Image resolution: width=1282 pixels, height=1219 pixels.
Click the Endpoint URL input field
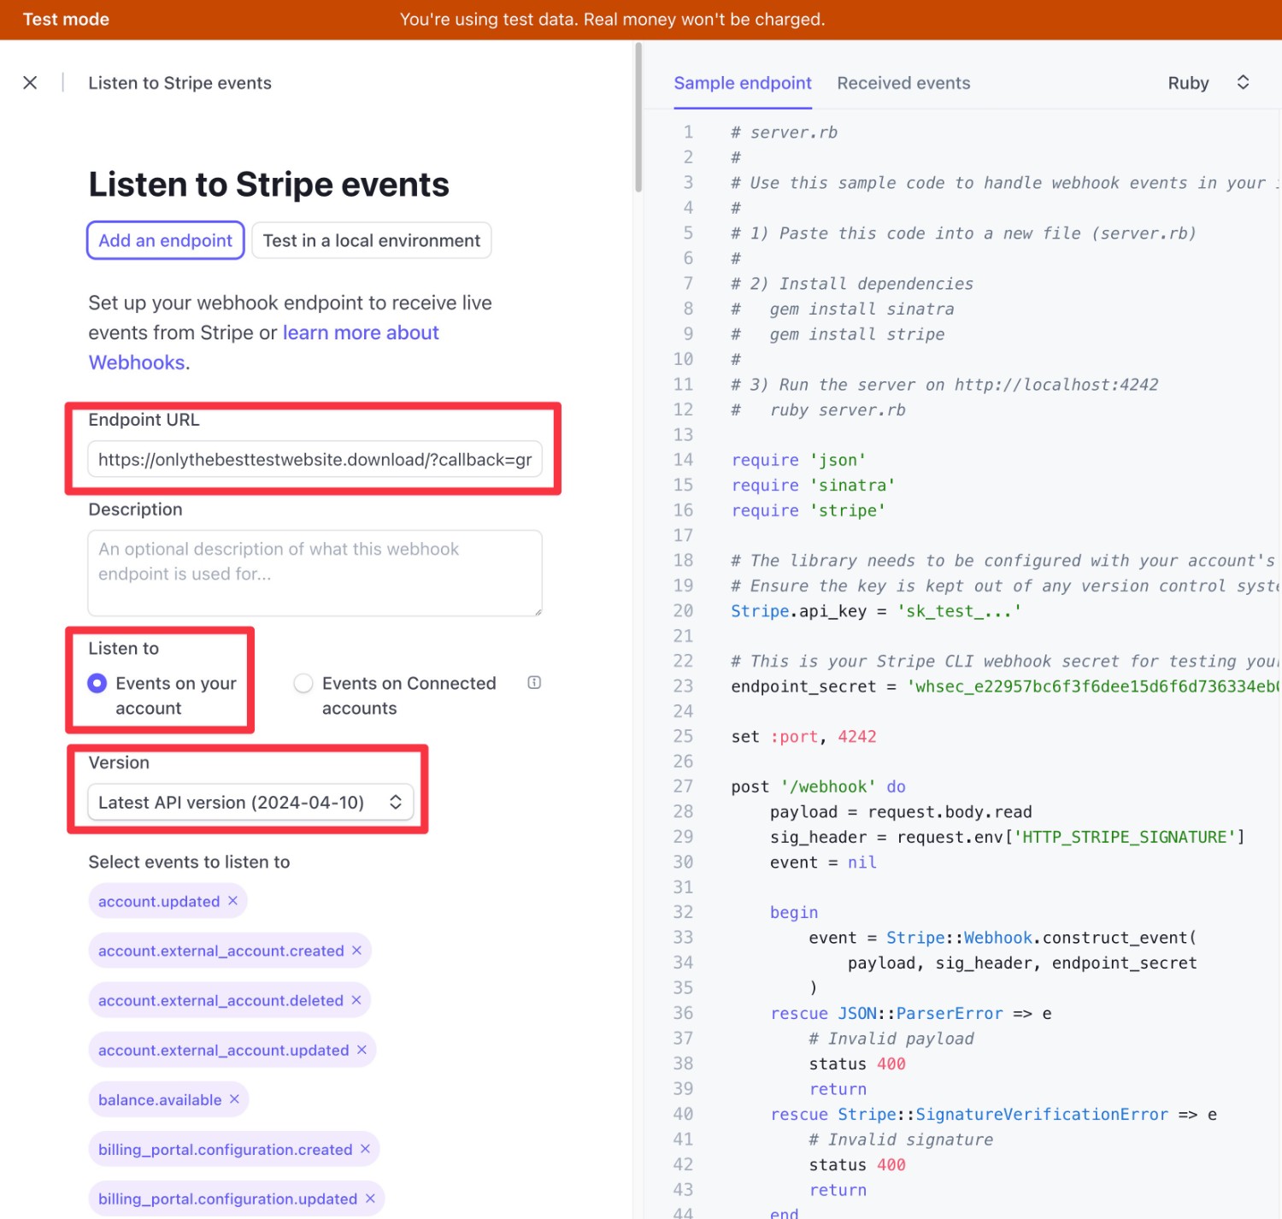(x=315, y=459)
